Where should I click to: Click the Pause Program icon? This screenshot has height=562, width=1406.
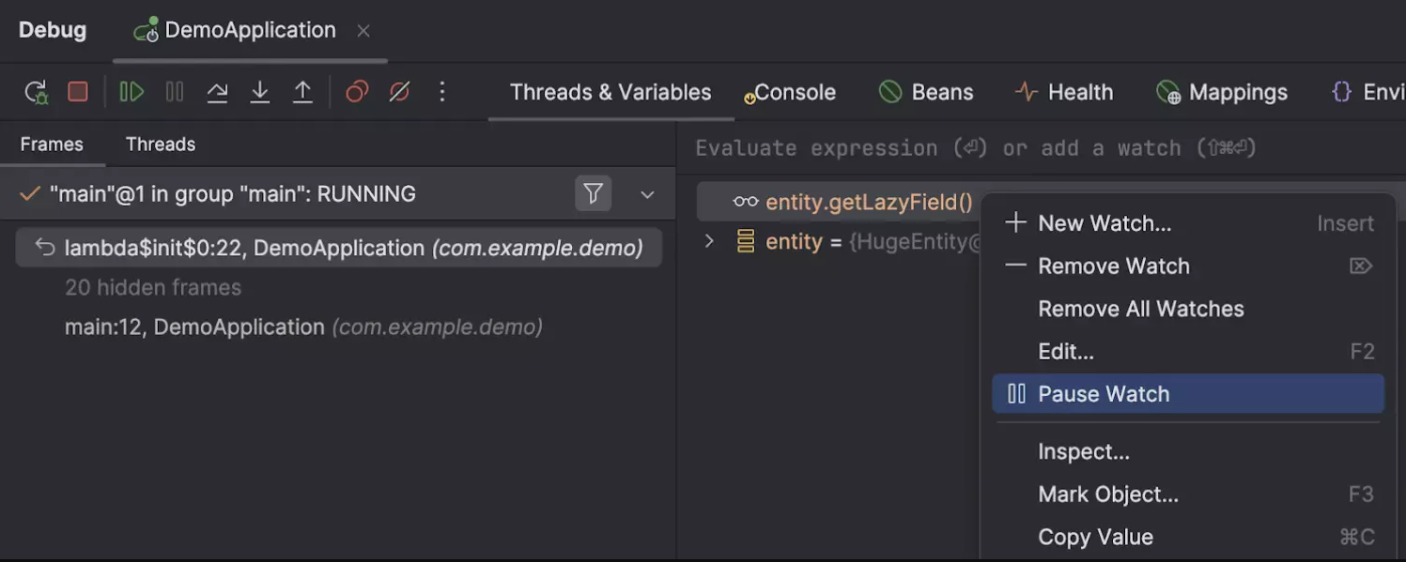(x=175, y=91)
